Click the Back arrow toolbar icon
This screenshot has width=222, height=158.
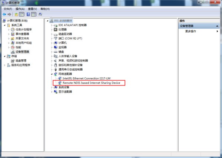(4, 14)
